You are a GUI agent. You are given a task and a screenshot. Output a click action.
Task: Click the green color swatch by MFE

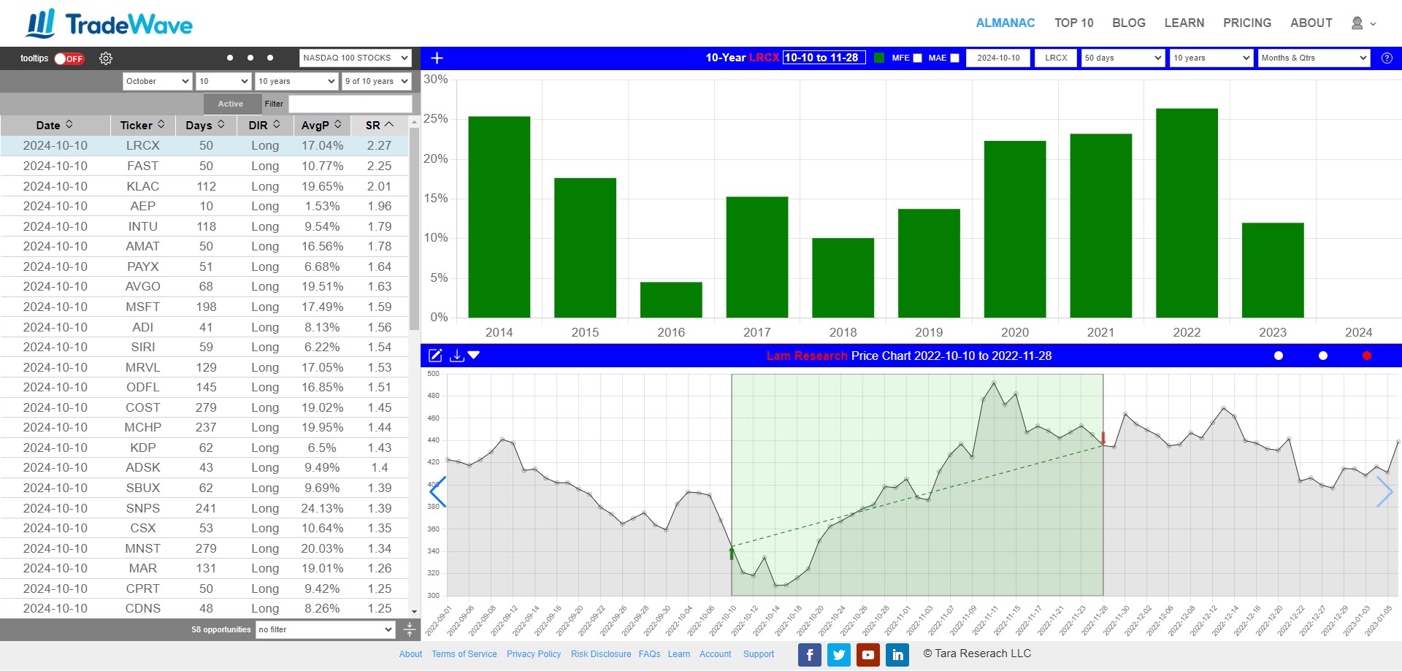tap(879, 58)
